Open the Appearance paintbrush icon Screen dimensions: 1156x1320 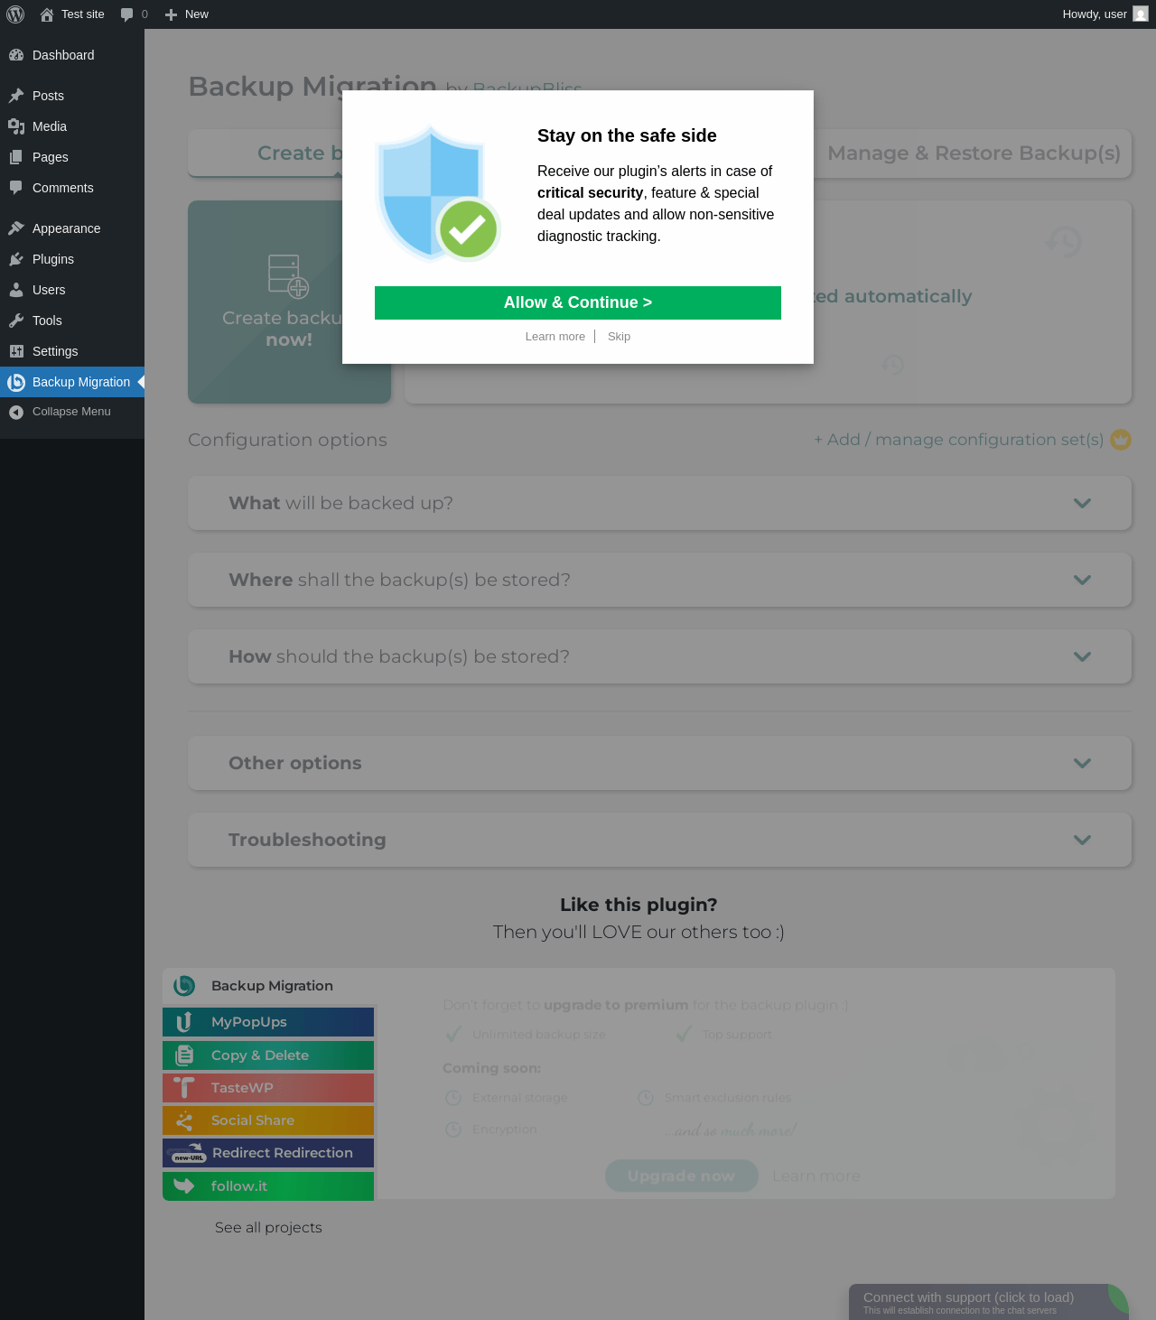pos(16,228)
